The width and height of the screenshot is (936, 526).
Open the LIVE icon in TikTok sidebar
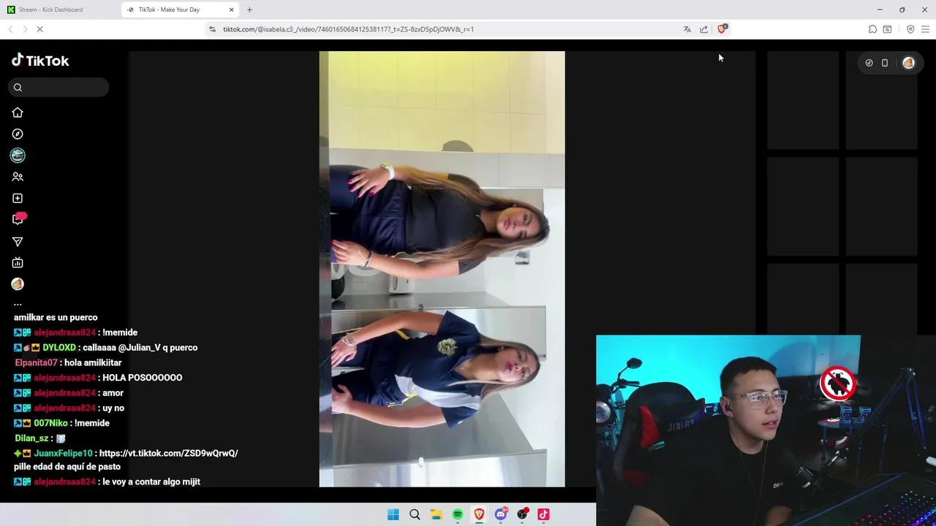coord(18,263)
